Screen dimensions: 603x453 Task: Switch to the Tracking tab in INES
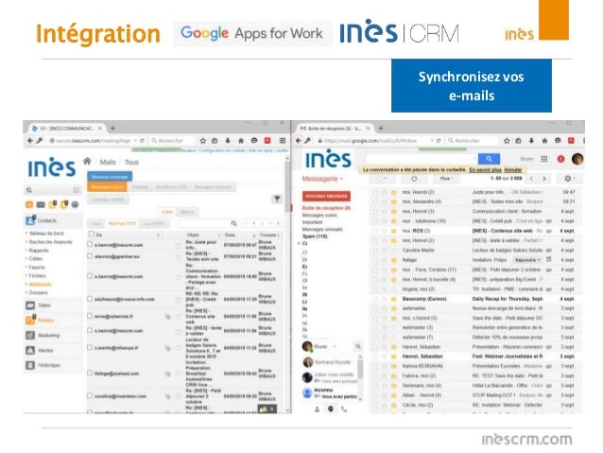point(140,187)
